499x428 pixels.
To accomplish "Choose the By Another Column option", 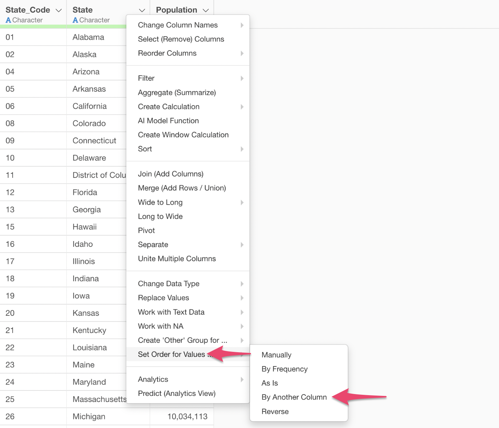I will pyautogui.click(x=294, y=397).
